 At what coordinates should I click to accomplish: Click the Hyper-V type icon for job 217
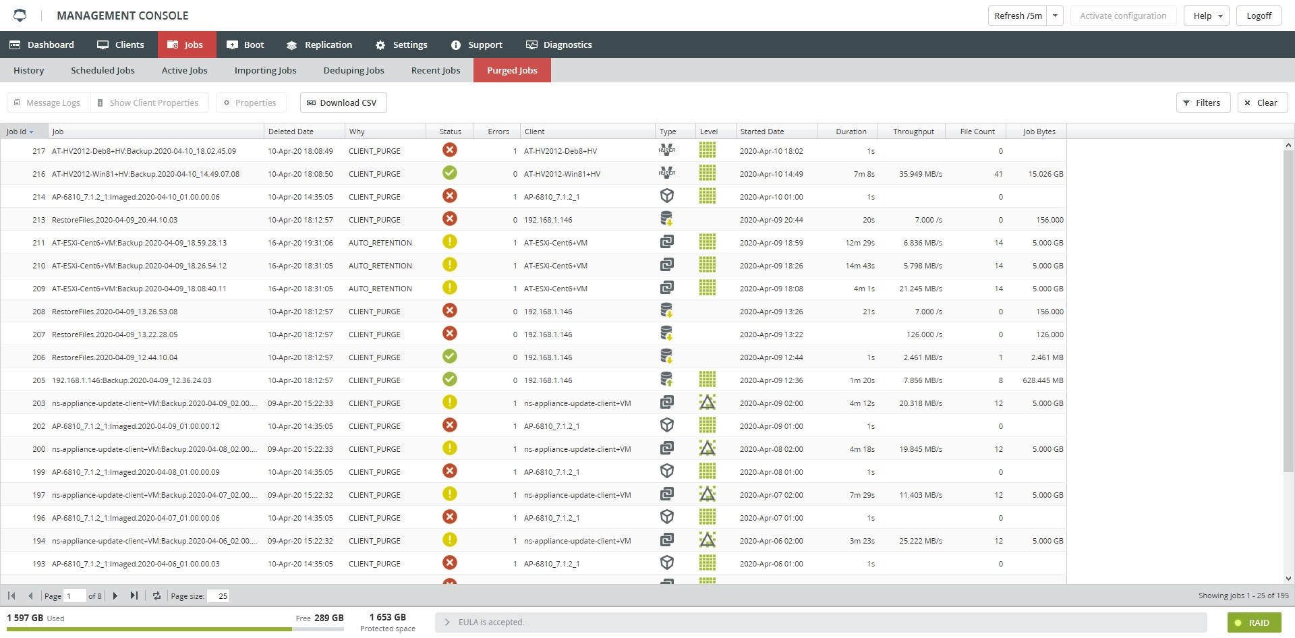click(x=667, y=150)
